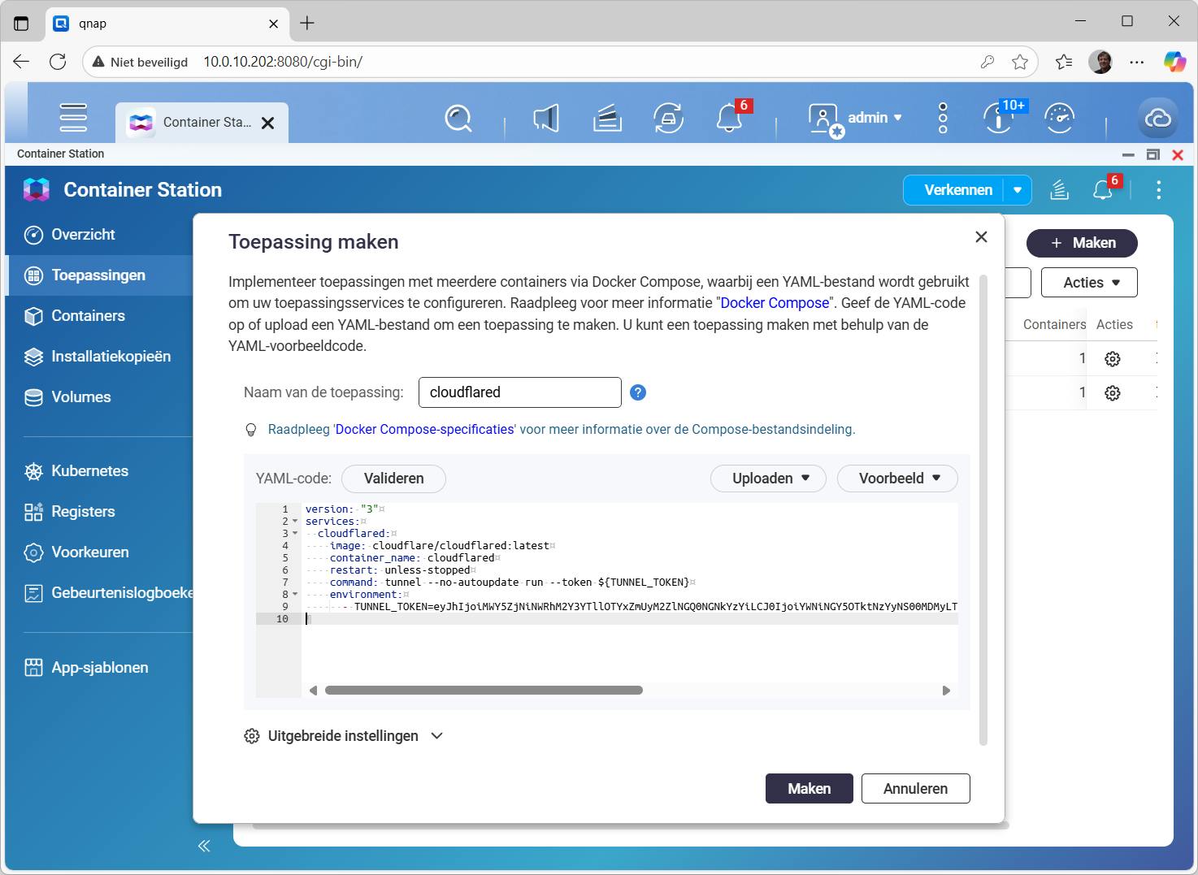1198x875 pixels.
Task: Click the dialog vertical scrollbar
Action: tap(983, 510)
